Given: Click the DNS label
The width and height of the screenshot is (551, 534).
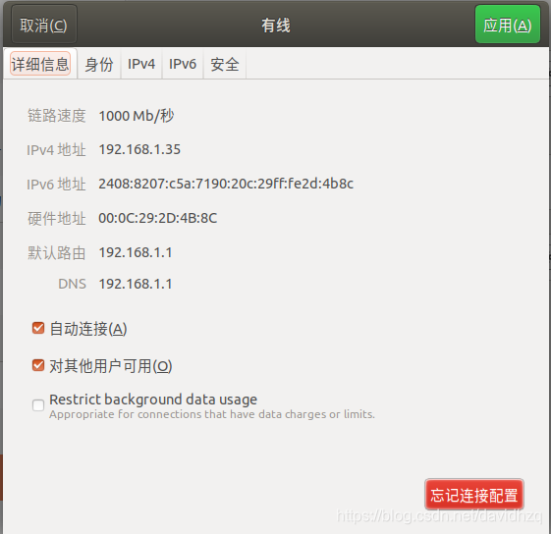Looking at the screenshot, I should pyautogui.click(x=72, y=284).
